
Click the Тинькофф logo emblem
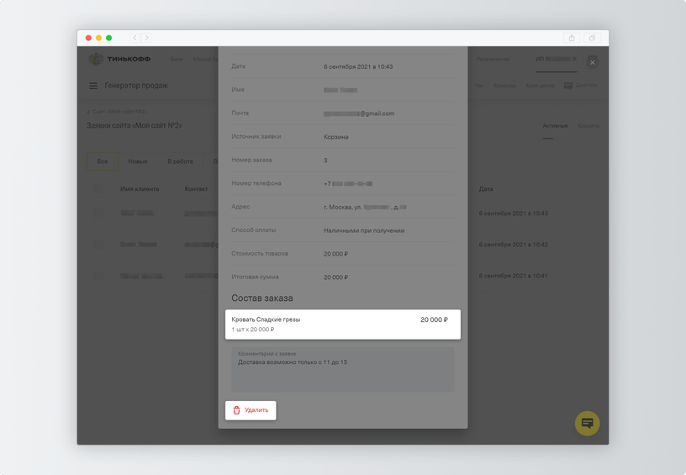click(x=96, y=59)
